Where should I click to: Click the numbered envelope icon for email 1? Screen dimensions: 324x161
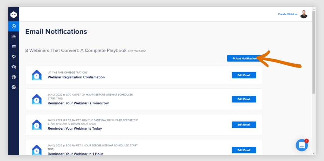click(37, 75)
